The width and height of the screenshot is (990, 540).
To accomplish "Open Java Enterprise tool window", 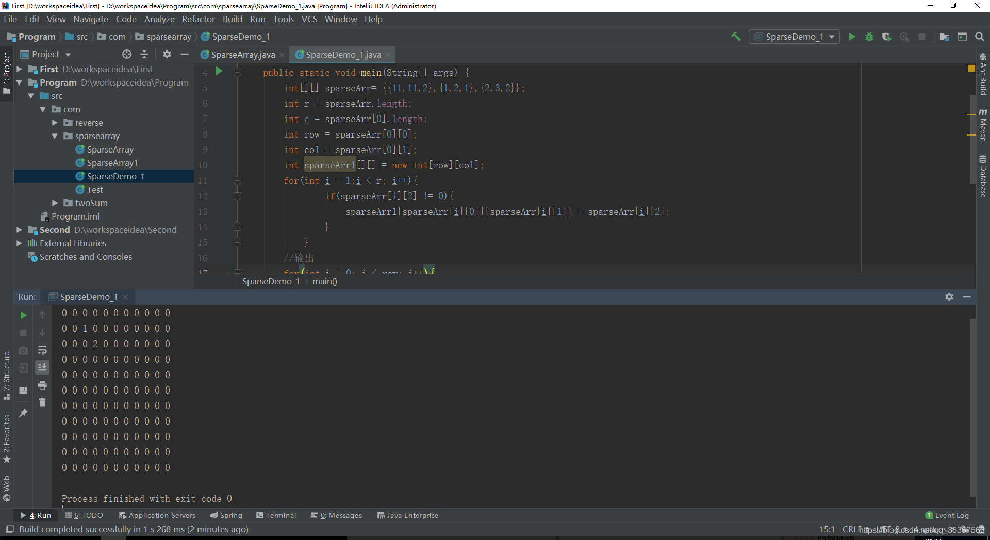I will pos(408,515).
